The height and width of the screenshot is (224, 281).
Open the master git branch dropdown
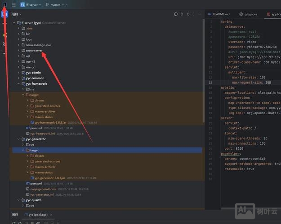click(54, 4)
